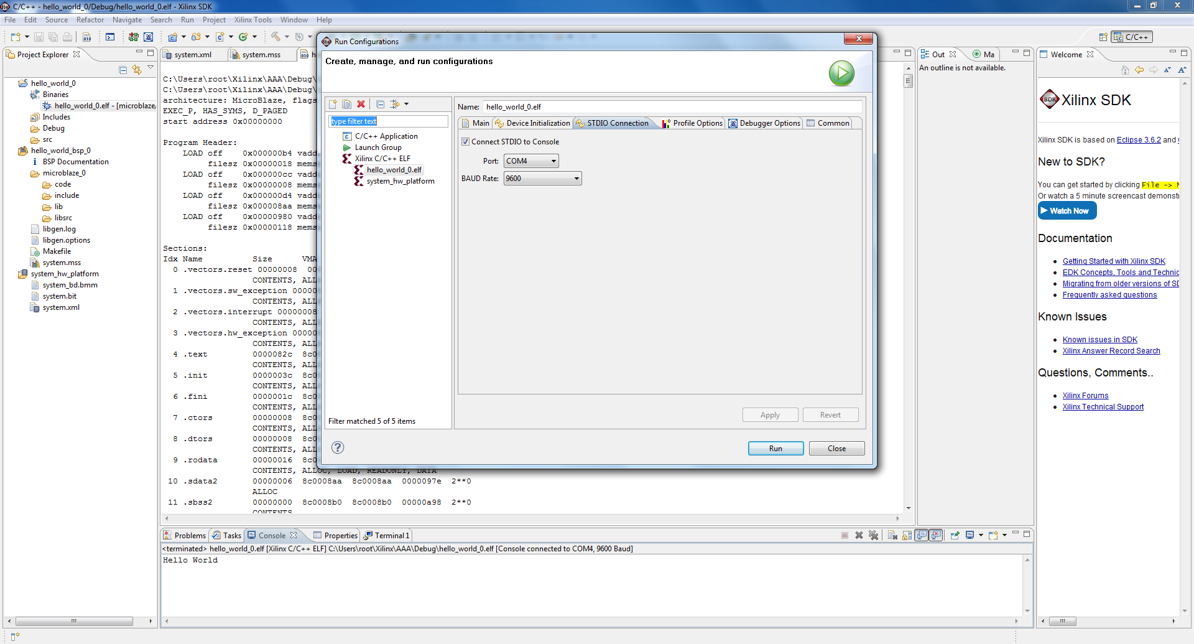Open Display Selected Console dropdown arrow
The height and width of the screenshot is (644, 1194).
[x=981, y=535]
